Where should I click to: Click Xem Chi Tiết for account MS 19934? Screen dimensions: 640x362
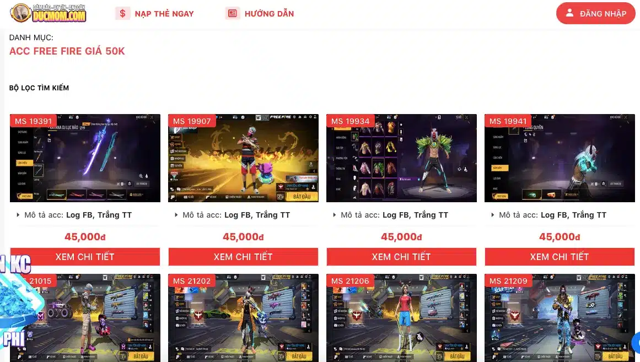point(401,257)
